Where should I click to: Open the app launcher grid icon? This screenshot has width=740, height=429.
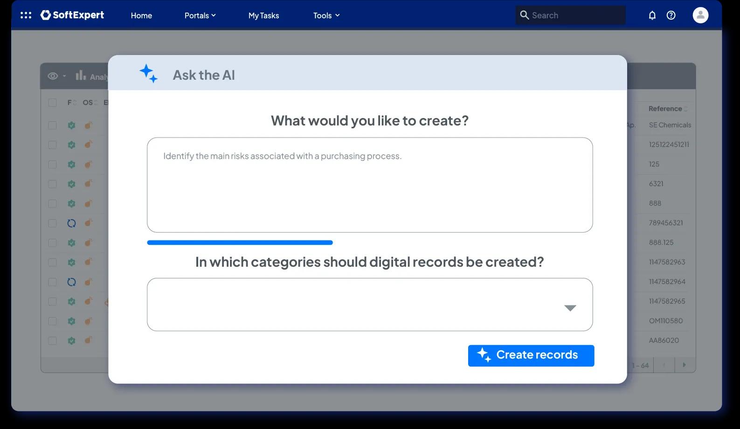click(26, 15)
